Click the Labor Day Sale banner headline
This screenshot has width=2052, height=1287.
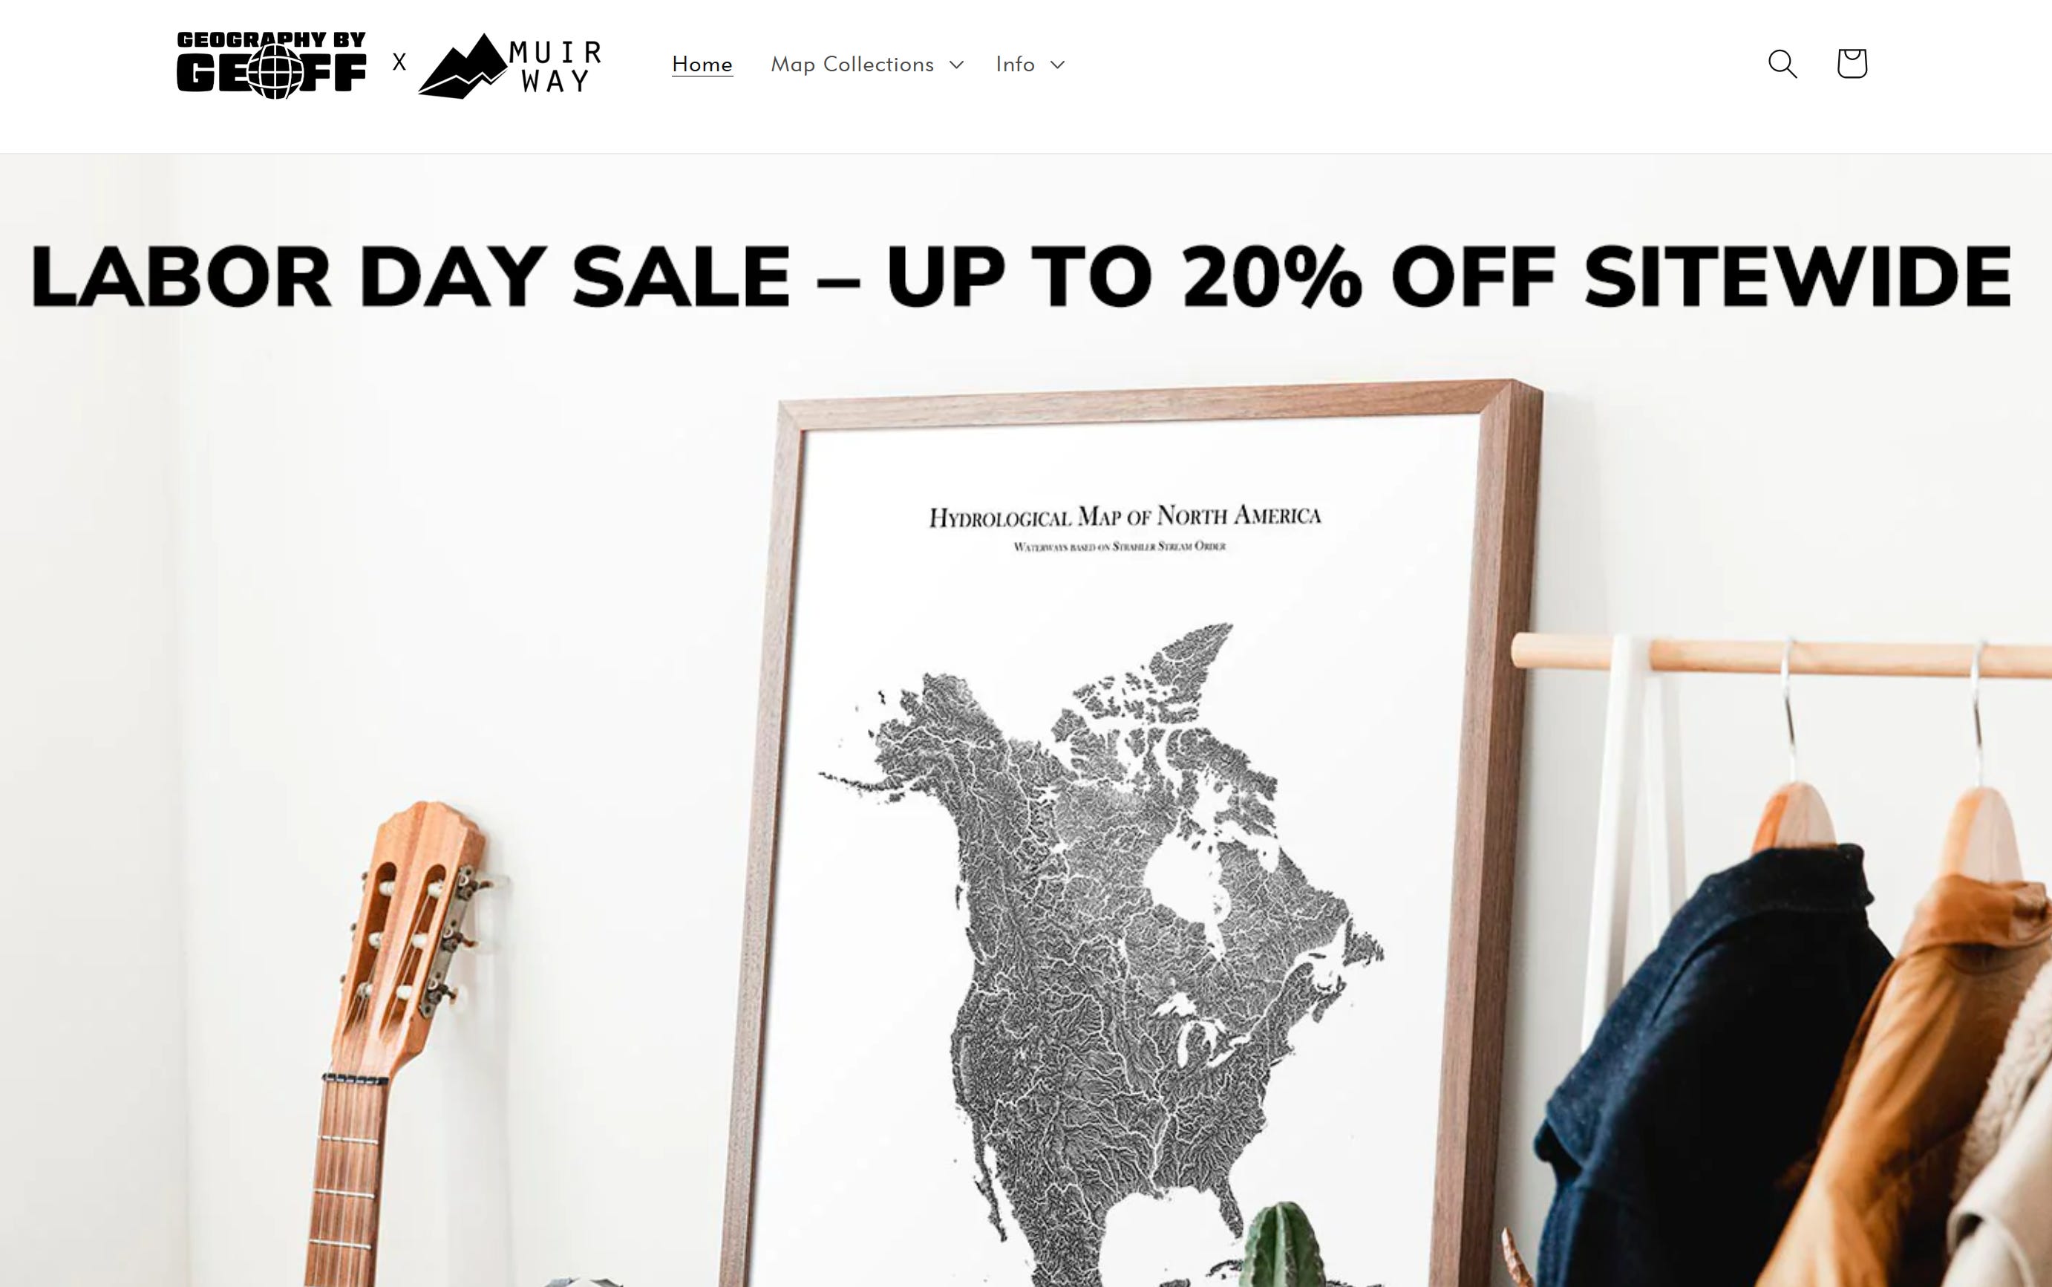[1021, 277]
